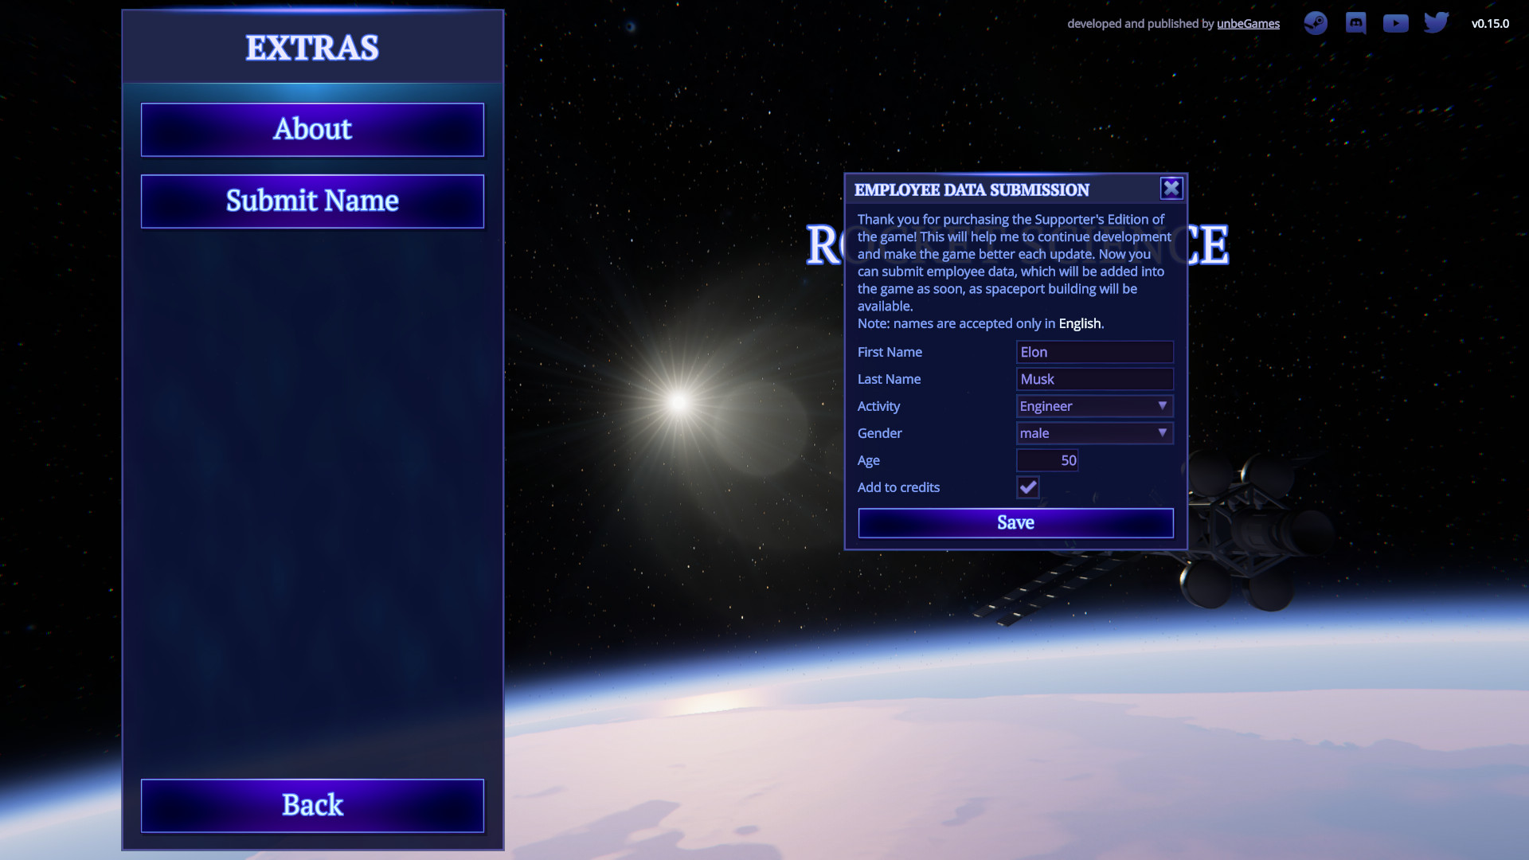
Task: Select Engineer from Activity dropdown
Action: 1092,405
